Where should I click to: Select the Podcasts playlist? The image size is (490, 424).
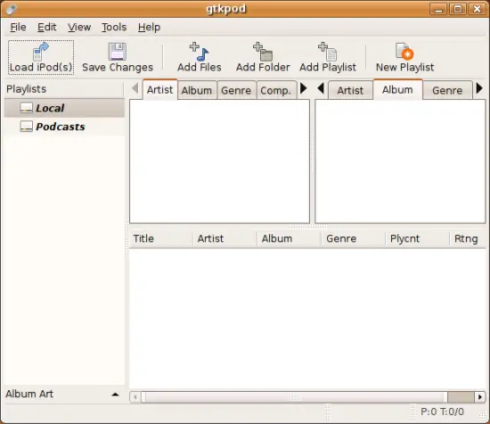point(53,127)
